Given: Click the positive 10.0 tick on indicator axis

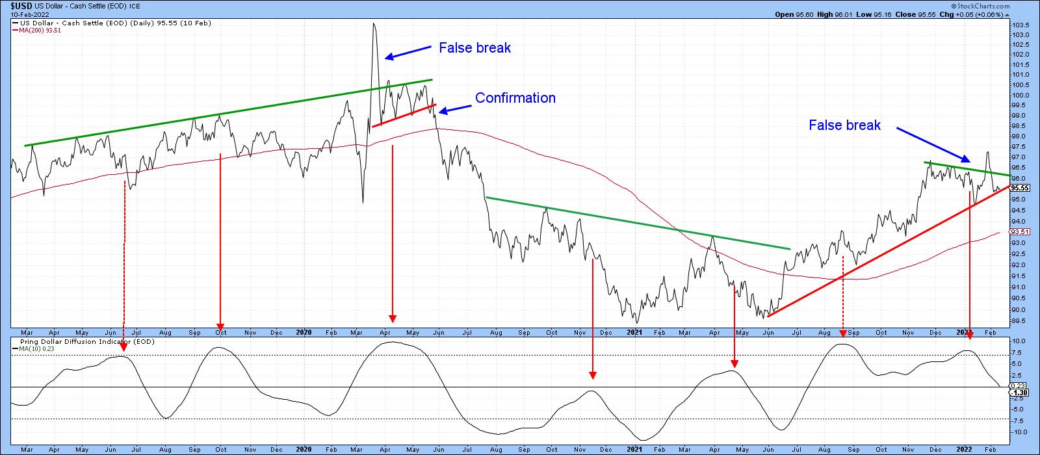Looking at the screenshot, I should 1019,341.
